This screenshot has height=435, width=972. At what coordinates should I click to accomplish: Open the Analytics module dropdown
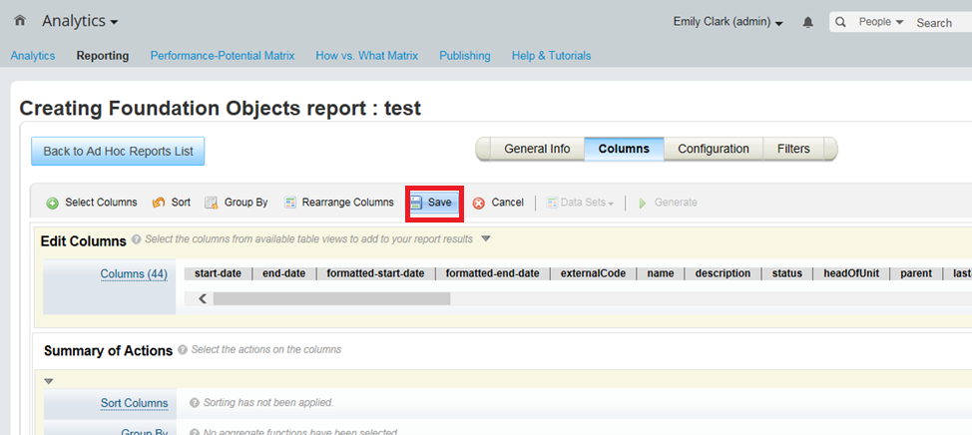coord(80,21)
